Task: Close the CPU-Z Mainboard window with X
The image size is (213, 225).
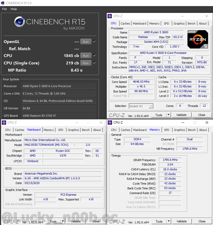Action: [x=101, y=123]
